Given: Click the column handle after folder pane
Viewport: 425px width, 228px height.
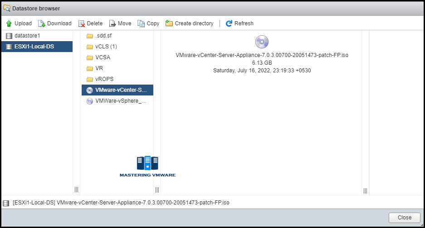Looking at the screenshot, I should tap(157, 190).
